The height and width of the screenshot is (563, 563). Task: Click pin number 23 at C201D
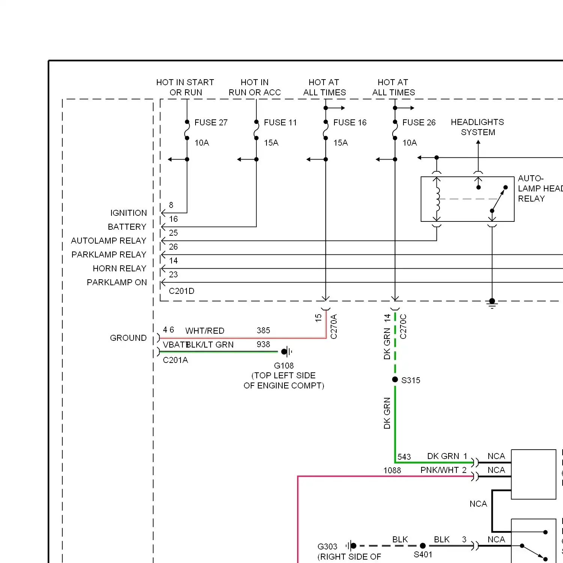(173, 275)
